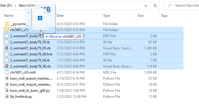Sort files by Name column
199x107 pixels.
9,16
